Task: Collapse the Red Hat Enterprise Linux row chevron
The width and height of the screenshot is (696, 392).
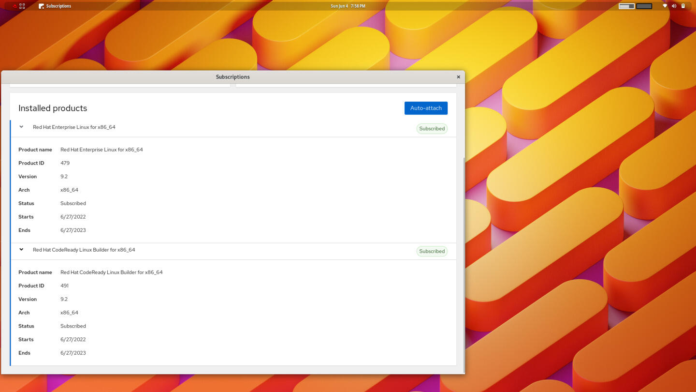Action: click(x=21, y=127)
